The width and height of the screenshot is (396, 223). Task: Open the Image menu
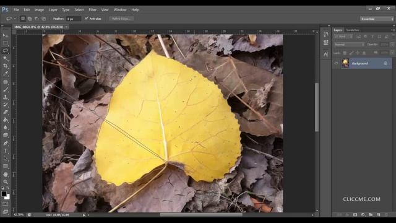(x=39, y=10)
